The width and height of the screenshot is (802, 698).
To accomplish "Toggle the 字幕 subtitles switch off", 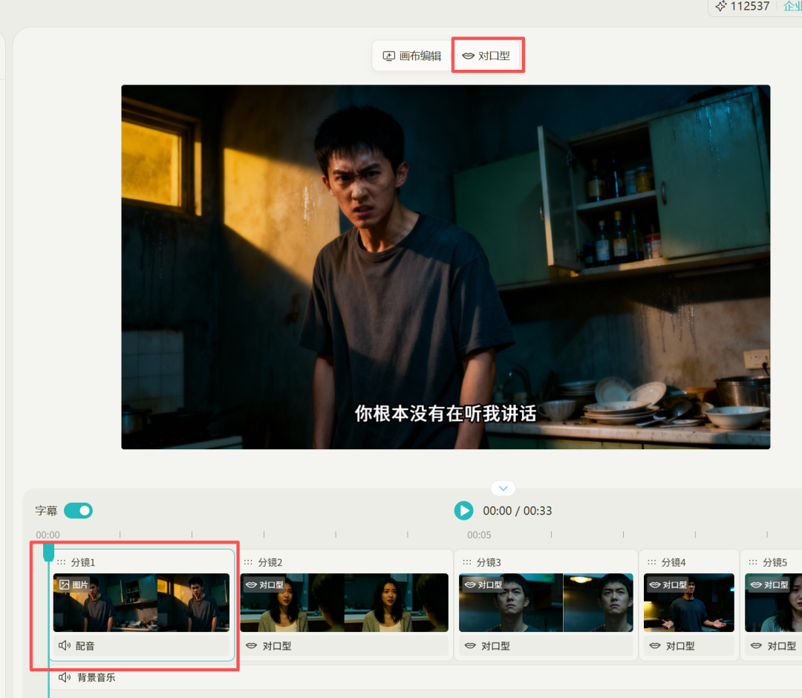I will [x=78, y=510].
